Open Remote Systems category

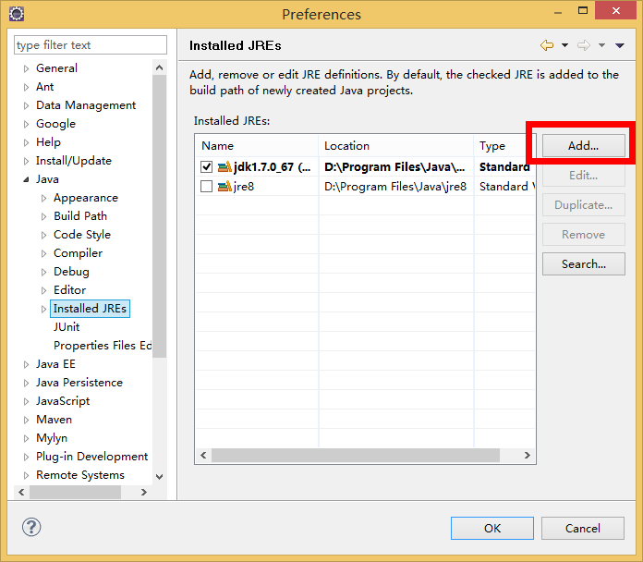coord(80,475)
